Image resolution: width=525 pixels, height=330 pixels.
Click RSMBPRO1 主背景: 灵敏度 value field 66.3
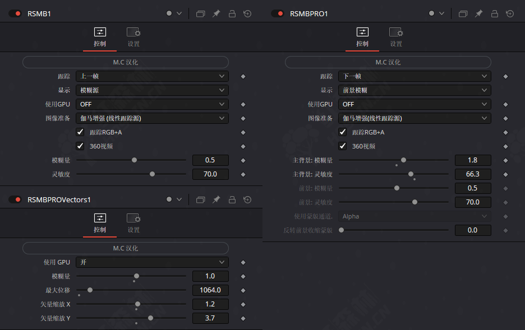tap(473, 174)
